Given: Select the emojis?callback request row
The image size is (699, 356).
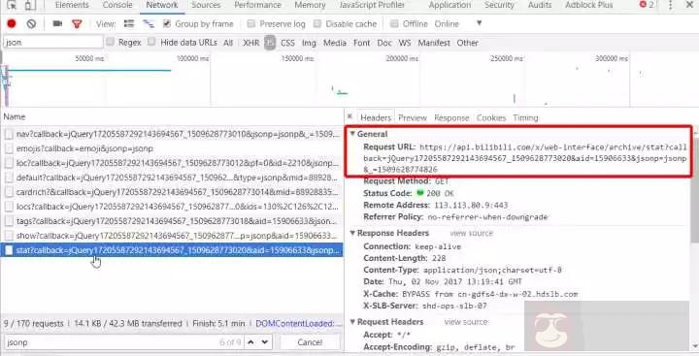Looking at the screenshot, I should pos(172,148).
